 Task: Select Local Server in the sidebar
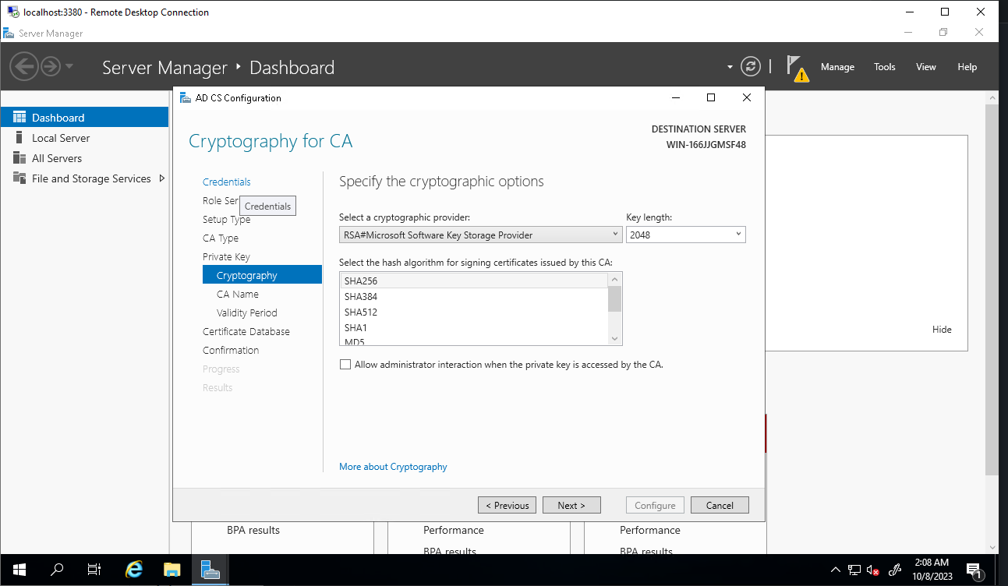61,138
